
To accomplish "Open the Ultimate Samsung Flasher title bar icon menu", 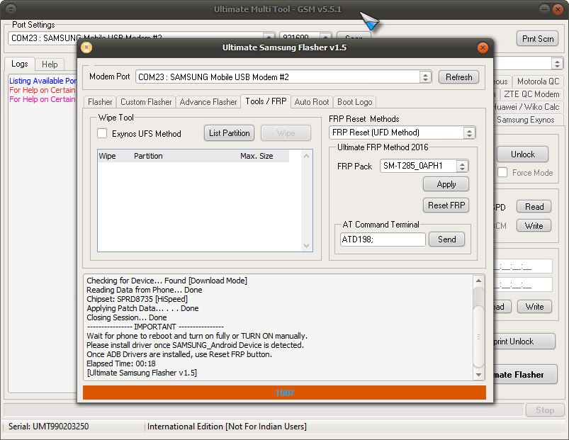I will (86, 47).
